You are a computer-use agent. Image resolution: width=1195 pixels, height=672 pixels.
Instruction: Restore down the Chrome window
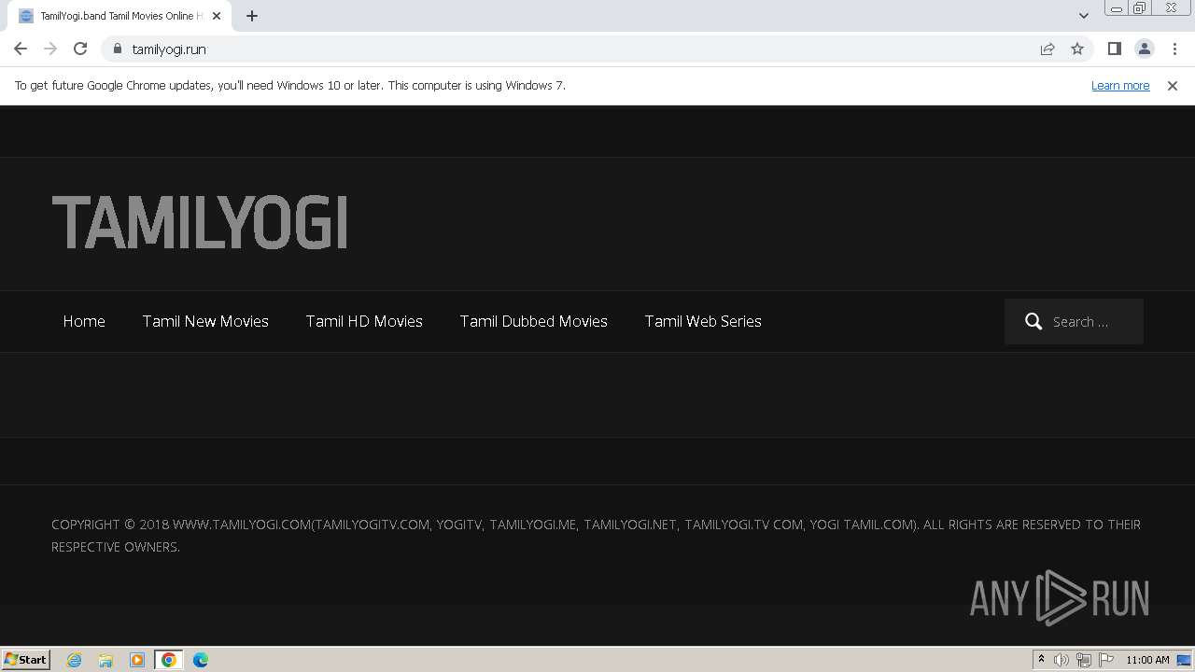coord(1140,8)
